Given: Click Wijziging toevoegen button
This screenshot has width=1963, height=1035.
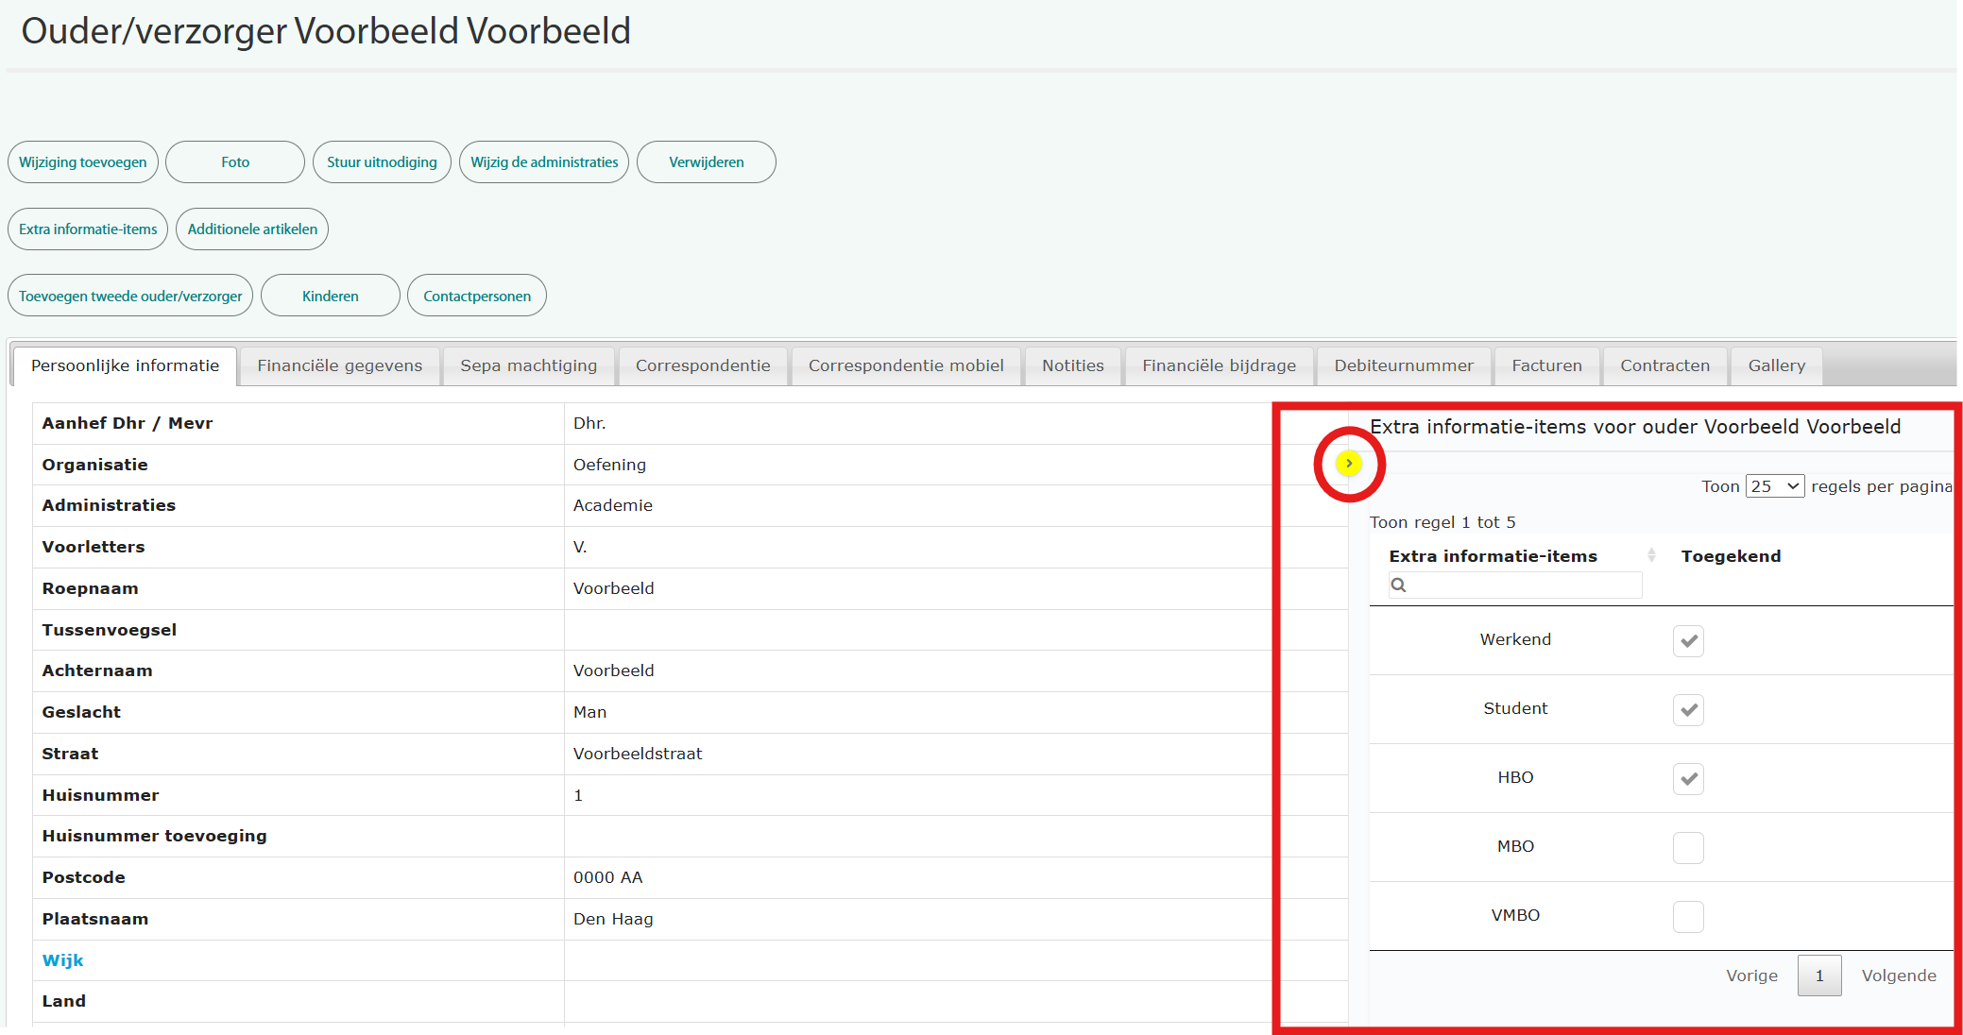Looking at the screenshot, I should pyautogui.click(x=83, y=162).
